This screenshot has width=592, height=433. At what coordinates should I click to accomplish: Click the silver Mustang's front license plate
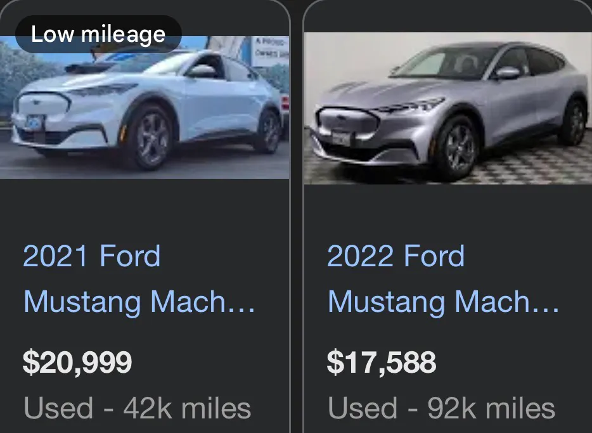pyautogui.click(x=340, y=137)
